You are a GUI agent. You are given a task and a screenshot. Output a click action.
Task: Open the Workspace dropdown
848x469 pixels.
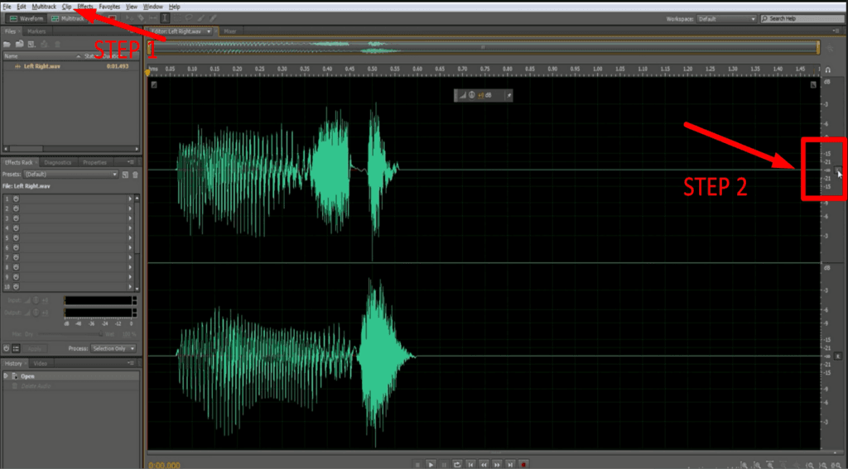coord(726,19)
